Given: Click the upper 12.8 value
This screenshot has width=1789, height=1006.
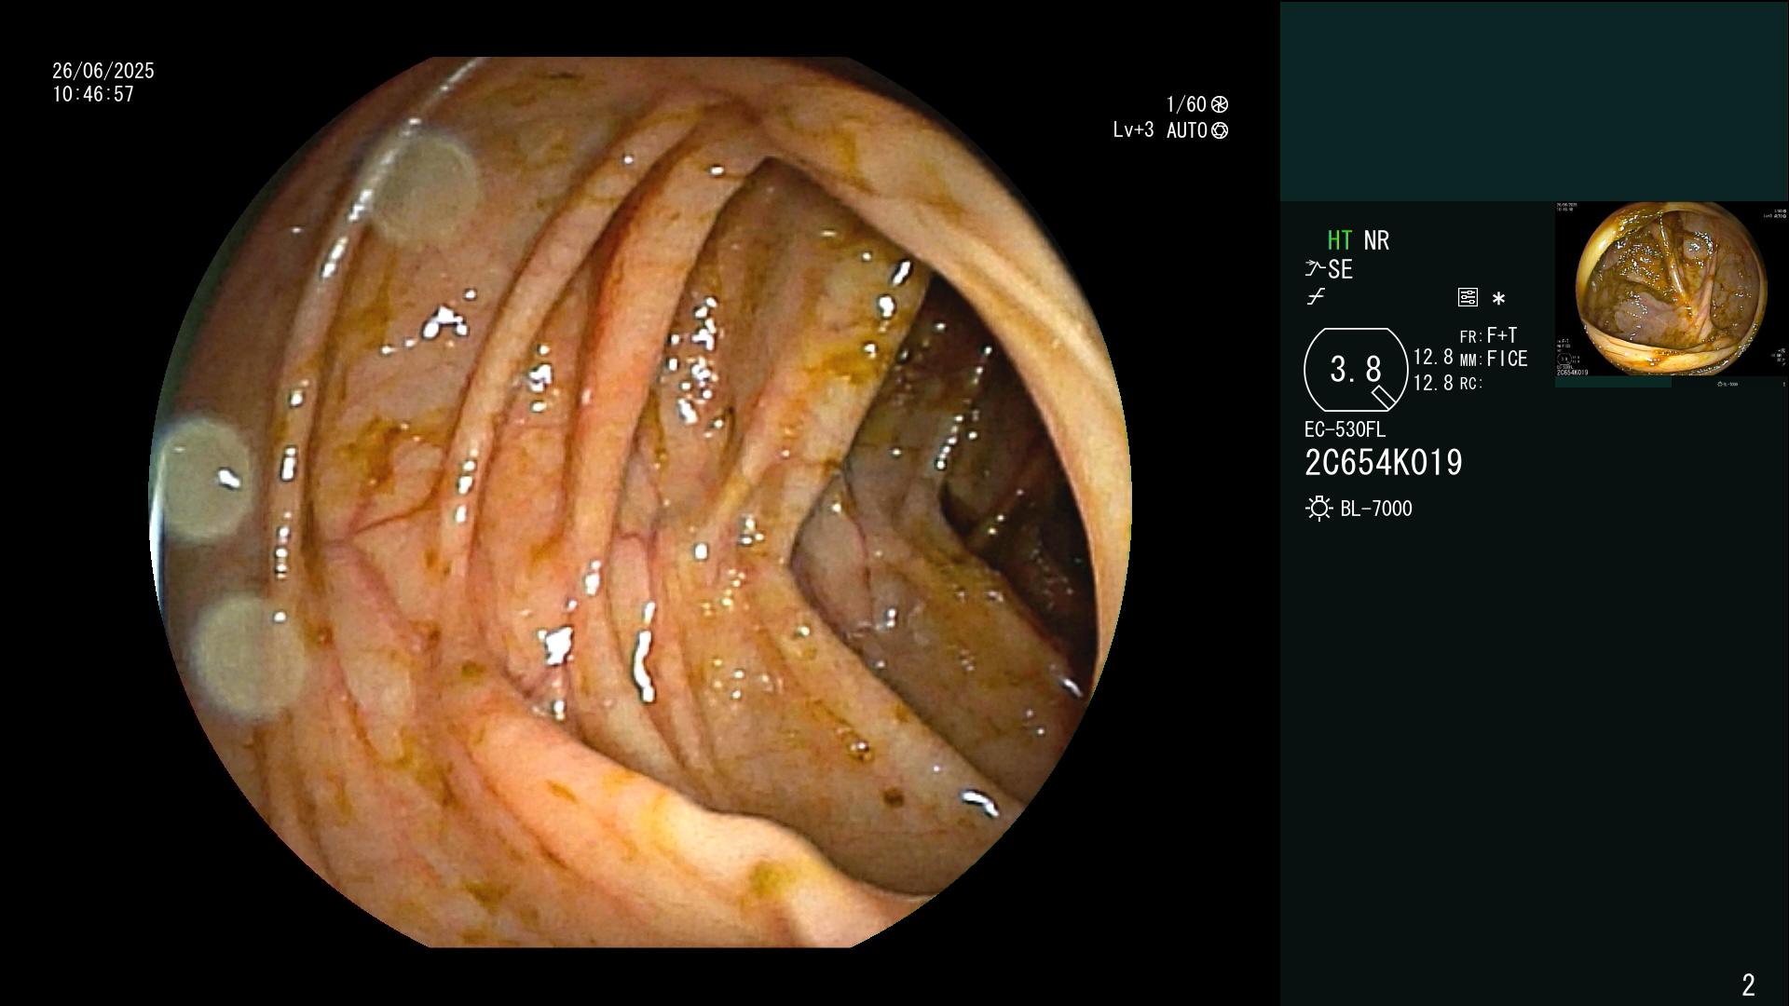Looking at the screenshot, I should point(1433,357).
